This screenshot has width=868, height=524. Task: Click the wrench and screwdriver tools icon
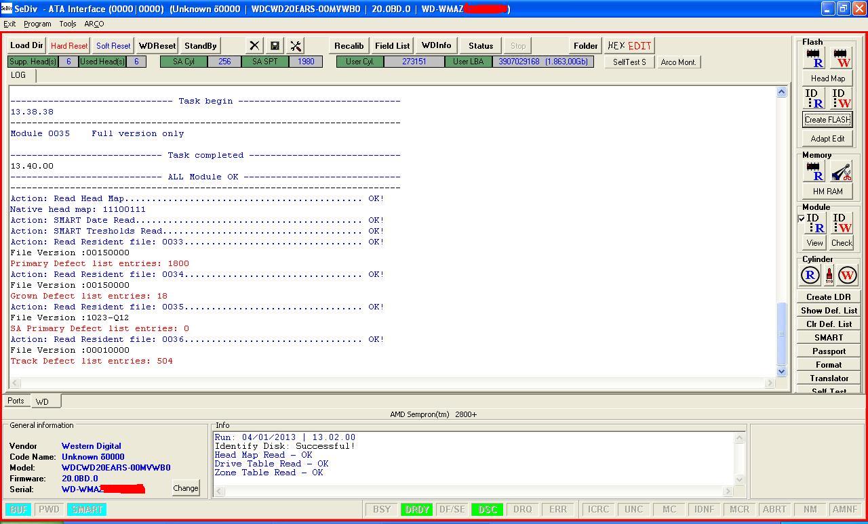(x=296, y=45)
